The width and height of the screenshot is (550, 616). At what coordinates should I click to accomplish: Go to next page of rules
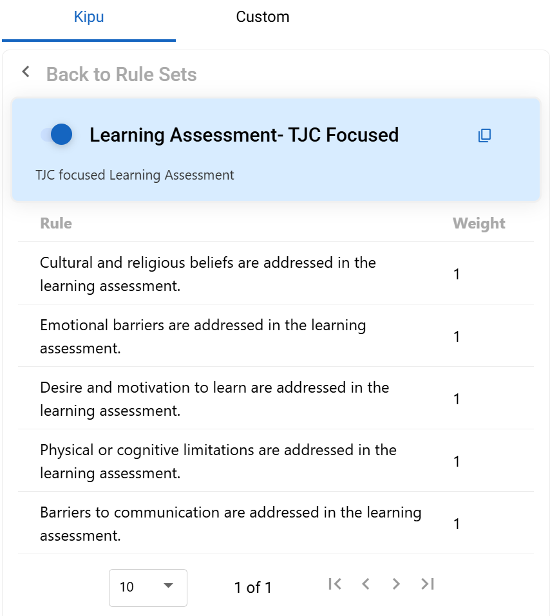point(396,584)
